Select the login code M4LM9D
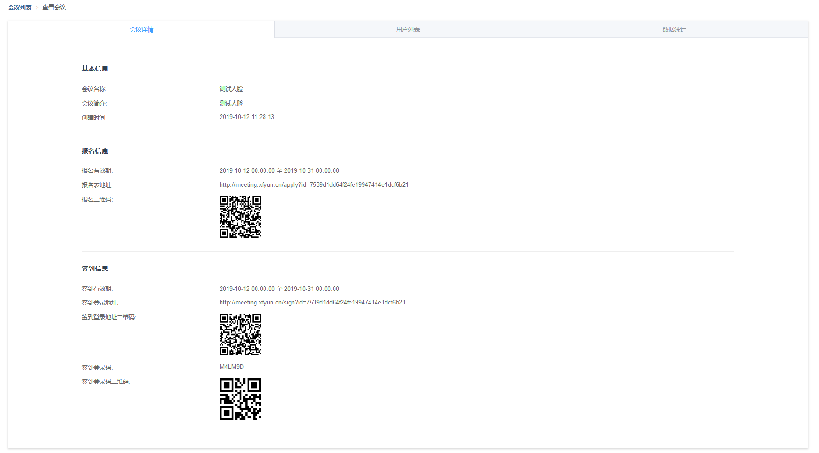This screenshot has height=453, width=819. (x=232, y=367)
